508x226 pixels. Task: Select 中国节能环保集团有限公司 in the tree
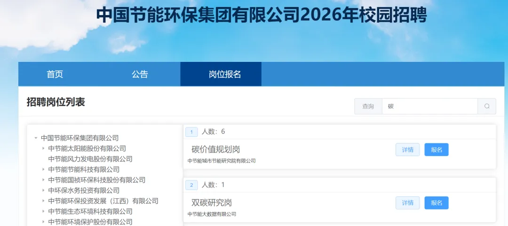point(79,138)
